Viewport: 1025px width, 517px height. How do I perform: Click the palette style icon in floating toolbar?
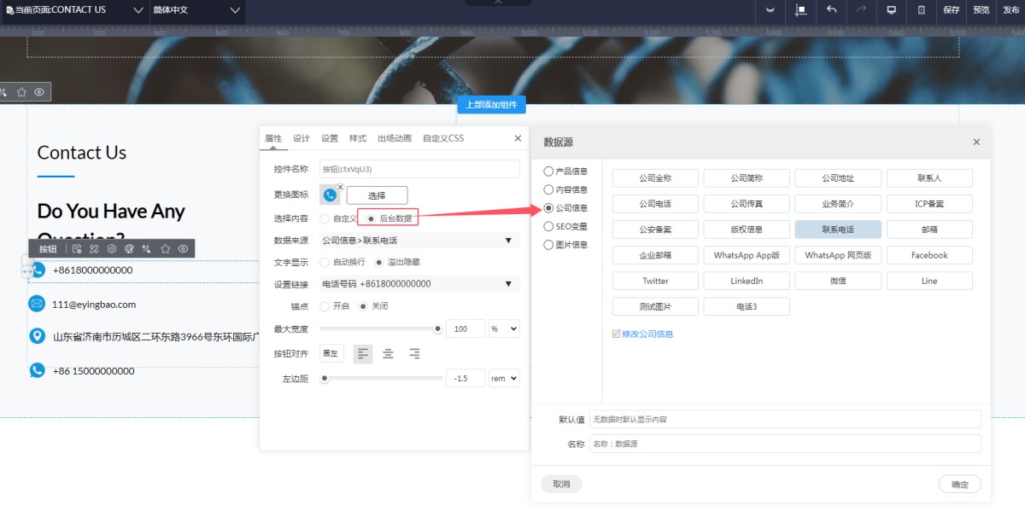(x=129, y=249)
